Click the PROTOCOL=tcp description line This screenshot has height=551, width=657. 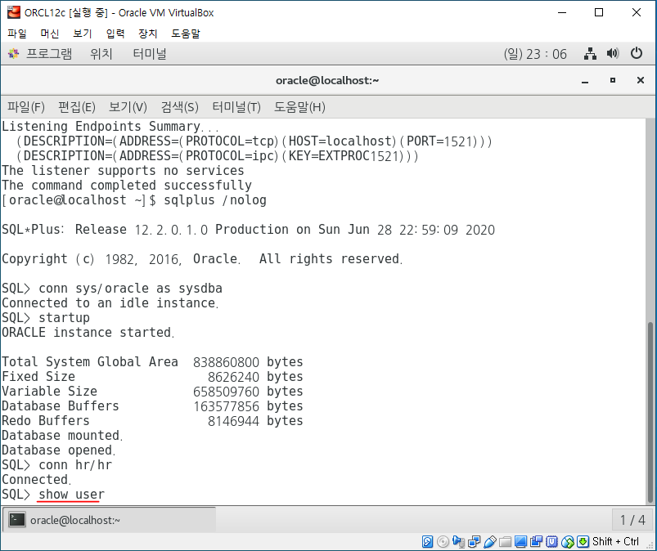(254, 141)
